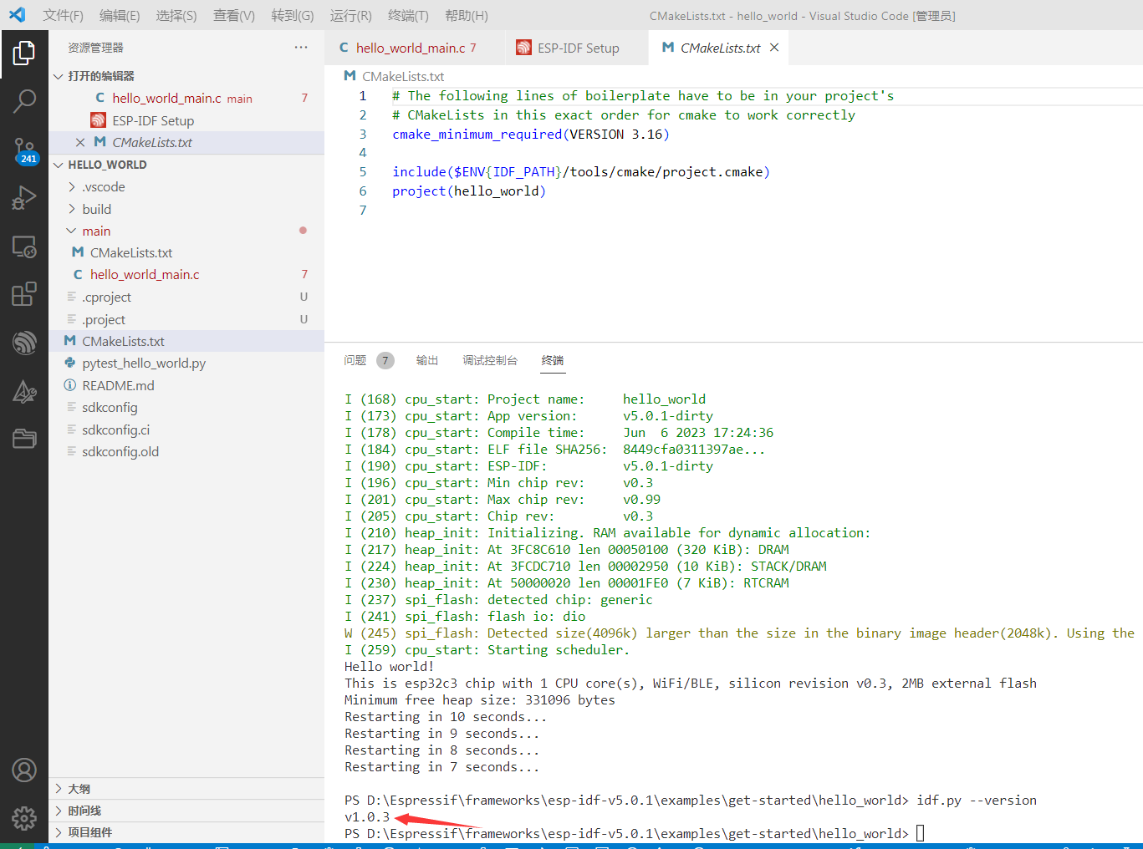Expand the 时间线 section

point(186,811)
